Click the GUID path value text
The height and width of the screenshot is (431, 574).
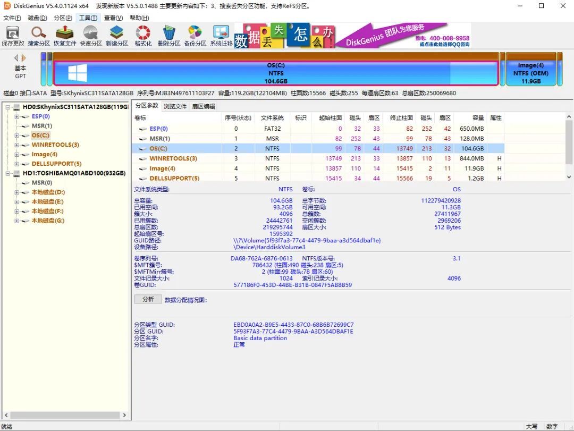pos(307,241)
